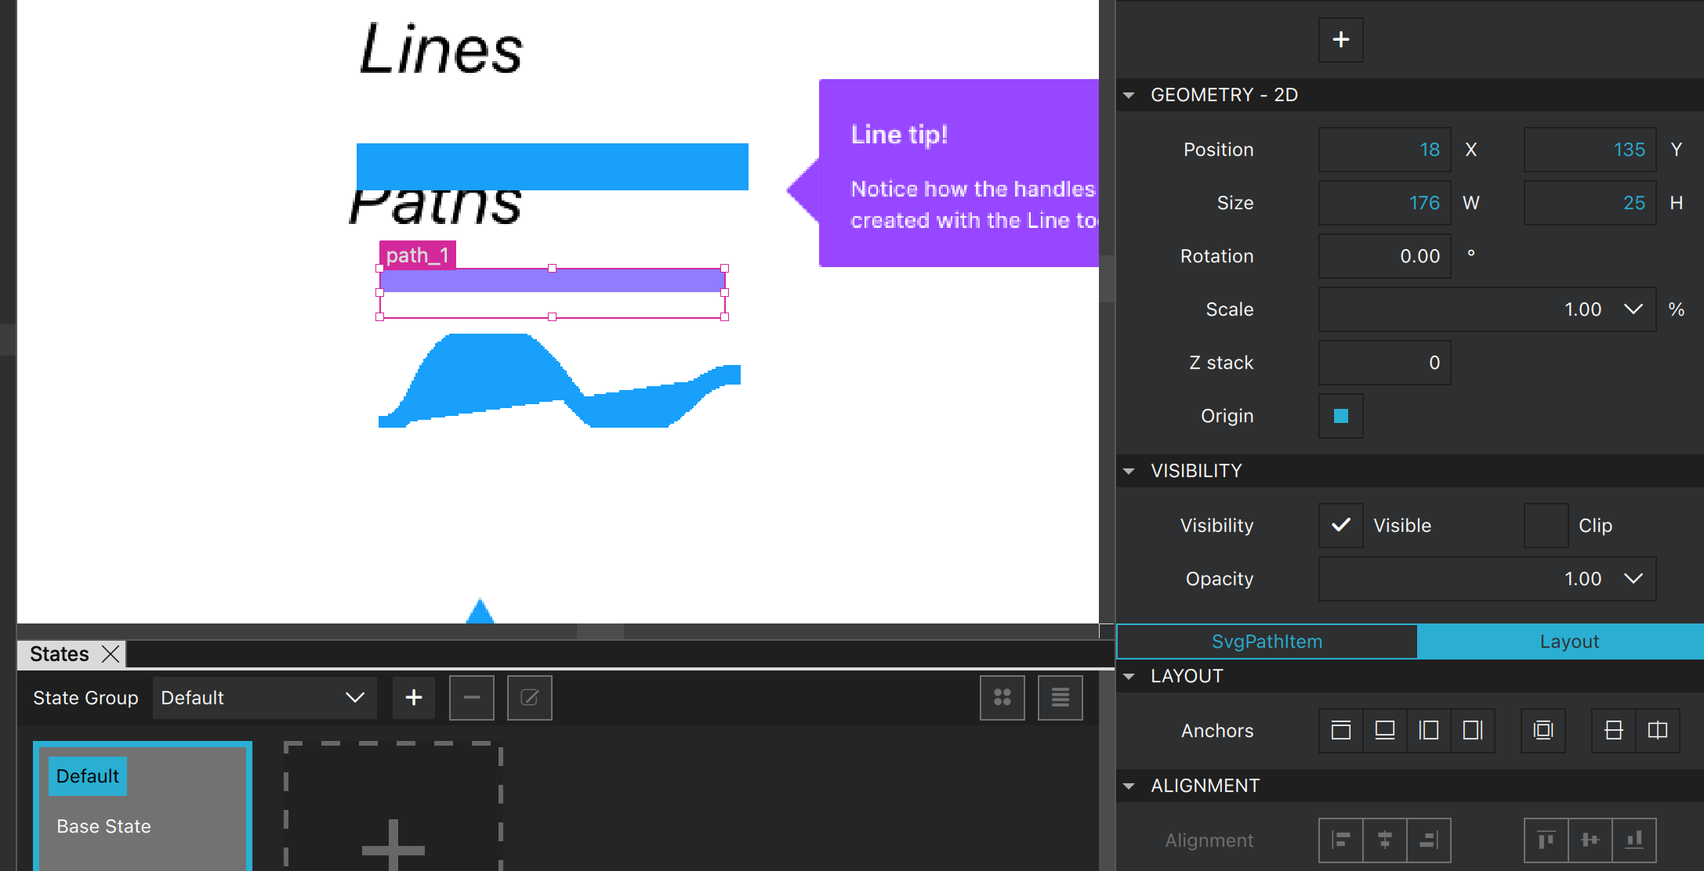Image resolution: width=1704 pixels, height=871 pixels.
Task: Anchor item to the left edge
Action: tap(1429, 731)
